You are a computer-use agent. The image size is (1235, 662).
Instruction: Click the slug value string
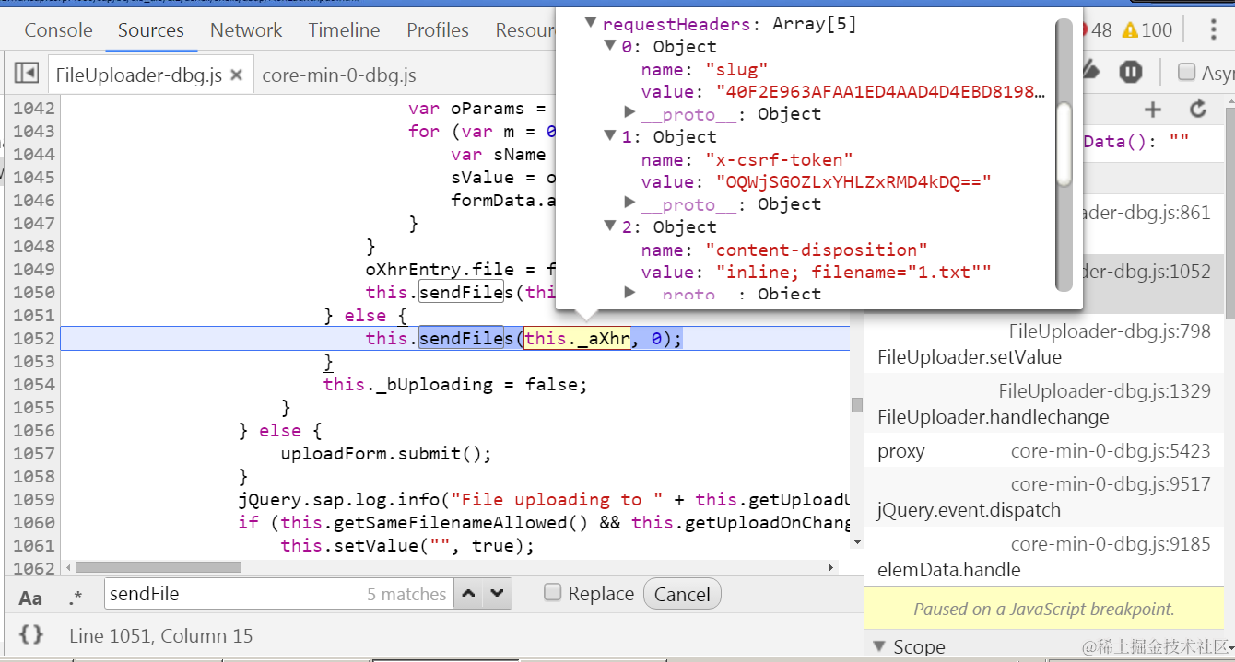pos(881,91)
